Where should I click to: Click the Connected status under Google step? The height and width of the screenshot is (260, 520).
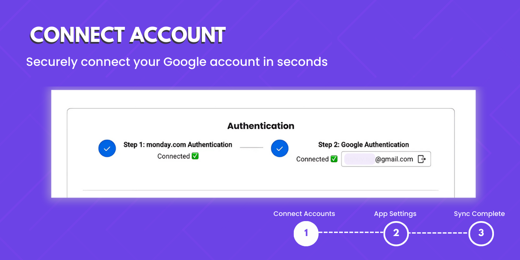point(313,159)
